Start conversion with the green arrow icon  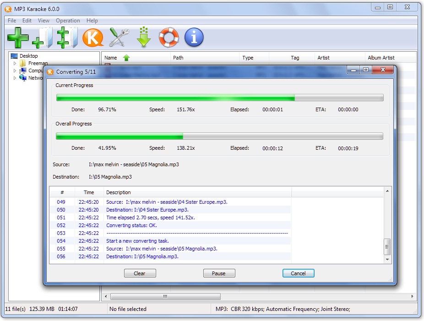point(143,38)
